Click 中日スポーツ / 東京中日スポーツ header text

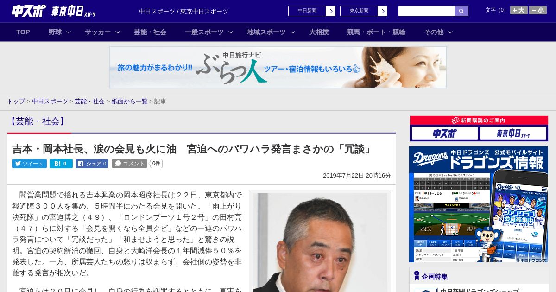[x=183, y=11]
